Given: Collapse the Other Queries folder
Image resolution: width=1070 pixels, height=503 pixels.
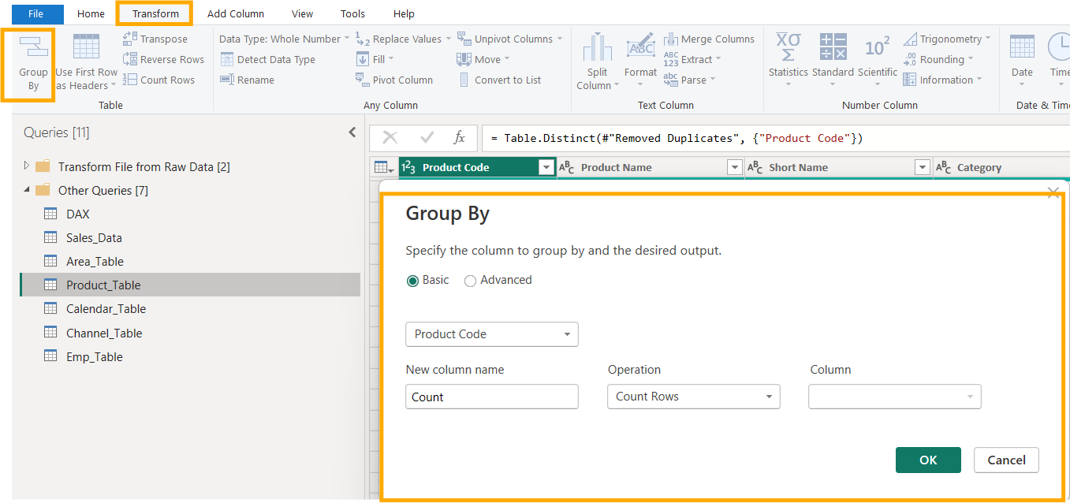Looking at the screenshot, I should tap(26, 190).
